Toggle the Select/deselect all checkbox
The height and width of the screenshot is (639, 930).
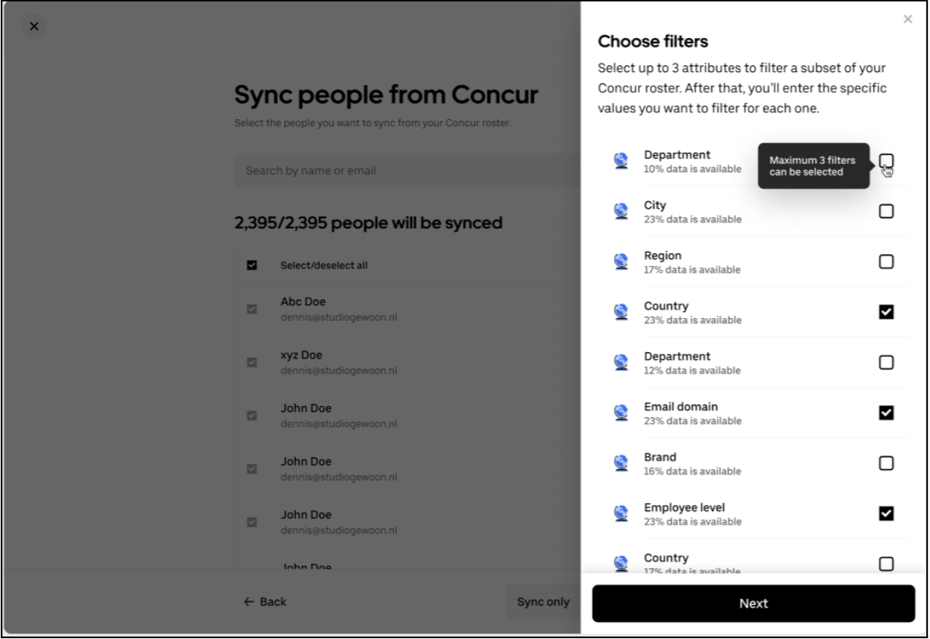click(252, 265)
